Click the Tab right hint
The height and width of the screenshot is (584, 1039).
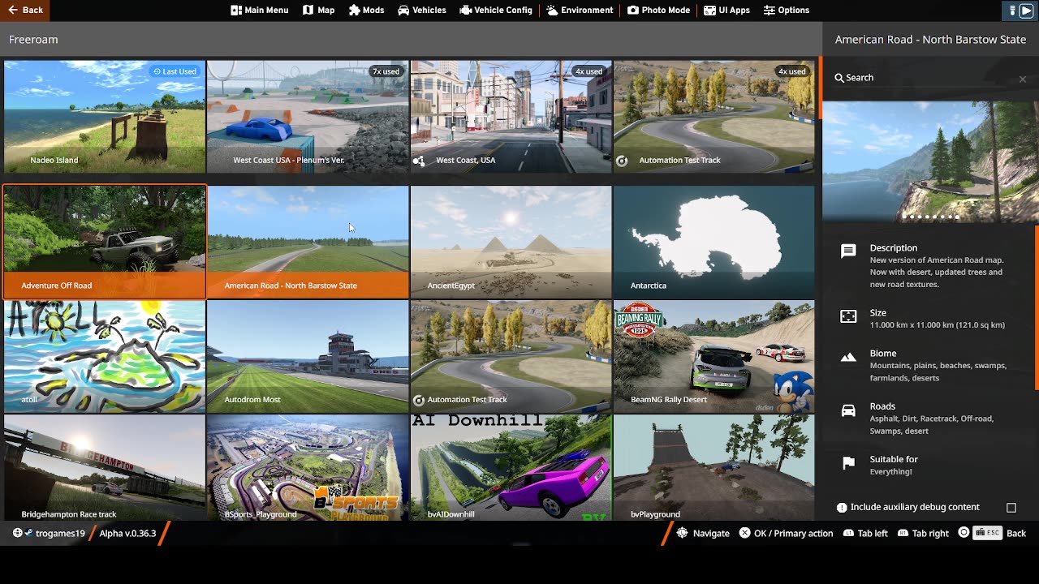point(923,534)
